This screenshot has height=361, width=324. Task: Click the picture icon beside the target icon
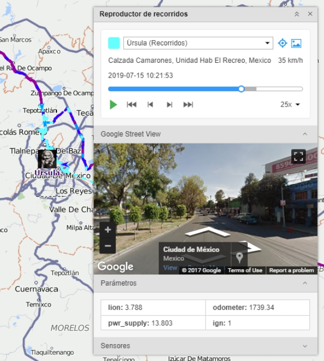point(296,43)
